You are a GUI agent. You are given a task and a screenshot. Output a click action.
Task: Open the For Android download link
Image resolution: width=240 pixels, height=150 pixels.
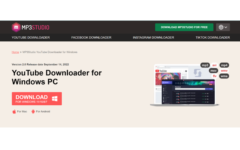point(43,112)
